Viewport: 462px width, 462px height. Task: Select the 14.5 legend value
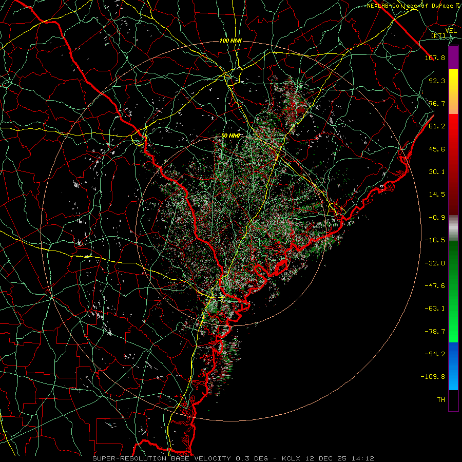click(x=437, y=195)
